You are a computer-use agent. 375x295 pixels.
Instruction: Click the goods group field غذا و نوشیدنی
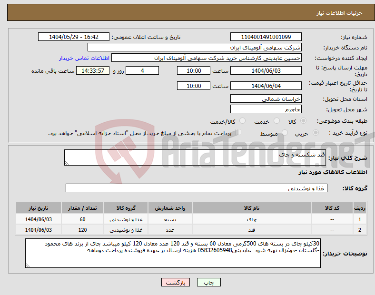pyautogui.click(x=197, y=188)
